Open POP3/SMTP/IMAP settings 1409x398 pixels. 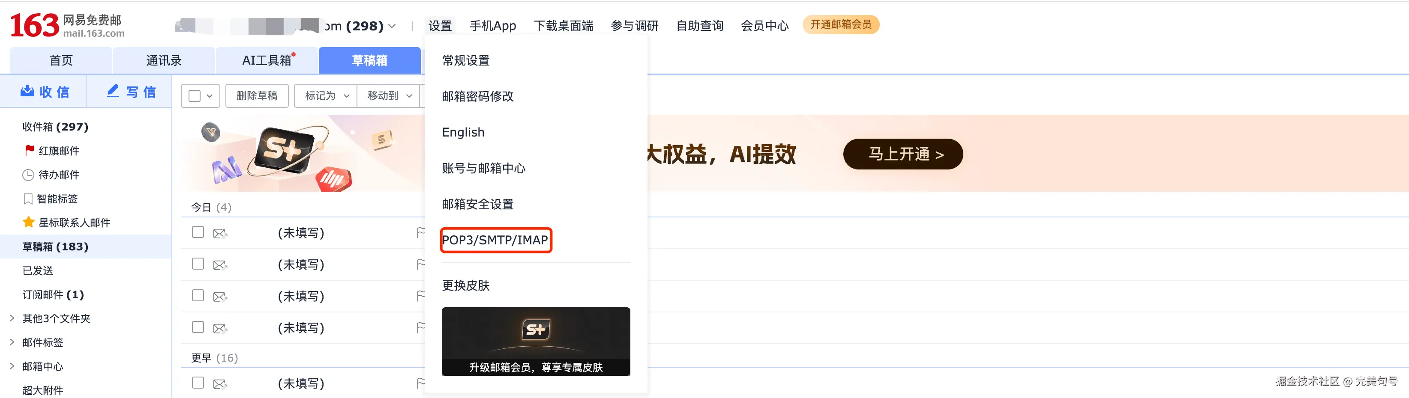(495, 240)
